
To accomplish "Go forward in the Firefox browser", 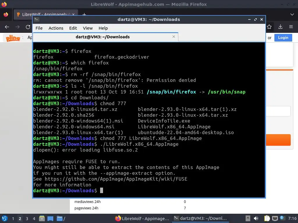I will (x=17, y=27).
